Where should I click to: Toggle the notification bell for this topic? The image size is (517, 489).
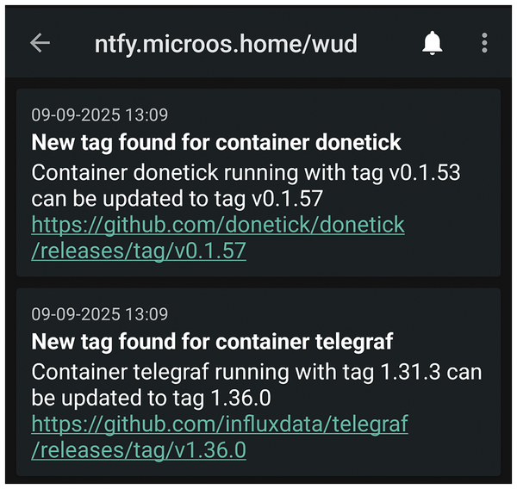point(432,43)
